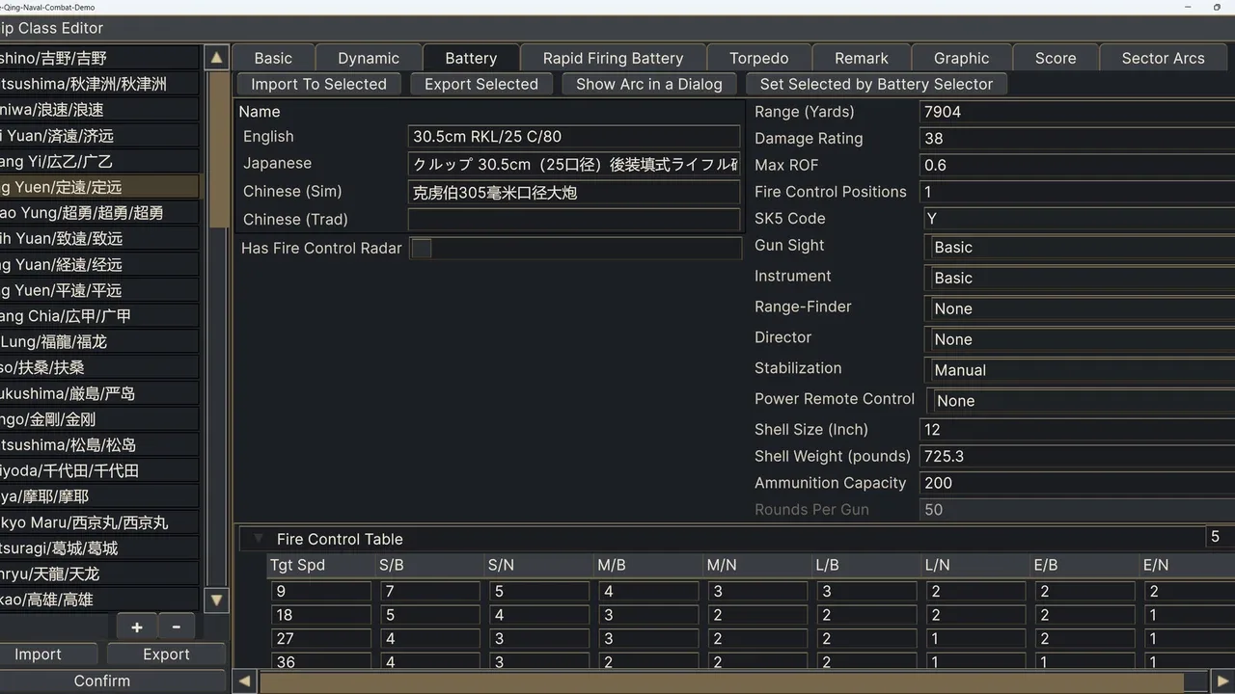Screen dimensions: 1235x694
Task: Switch to the Battery tab
Action: pyautogui.click(x=471, y=58)
